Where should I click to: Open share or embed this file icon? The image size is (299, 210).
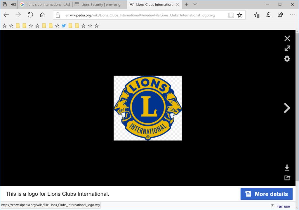[287, 178]
